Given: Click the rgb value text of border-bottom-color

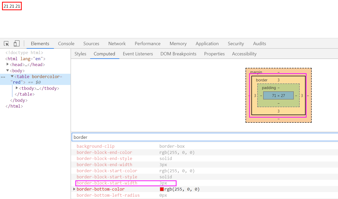Looking at the screenshot, I should coord(182,189).
